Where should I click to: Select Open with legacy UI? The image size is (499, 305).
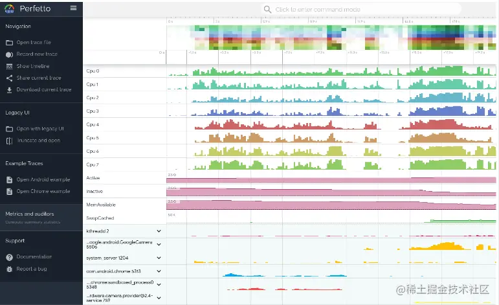coord(41,129)
